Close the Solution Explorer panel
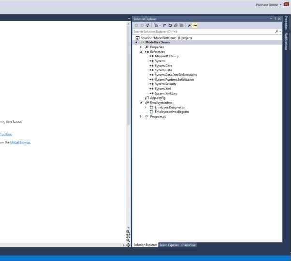This screenshot has height=261, width=291. click(x=279, y=19)
